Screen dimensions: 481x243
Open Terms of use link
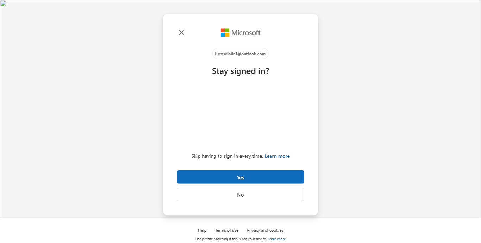(x=227, y=230)
